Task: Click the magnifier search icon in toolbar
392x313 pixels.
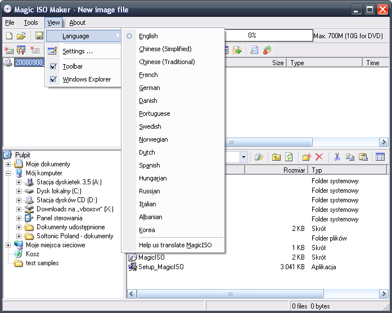Action: coord(254,50)
